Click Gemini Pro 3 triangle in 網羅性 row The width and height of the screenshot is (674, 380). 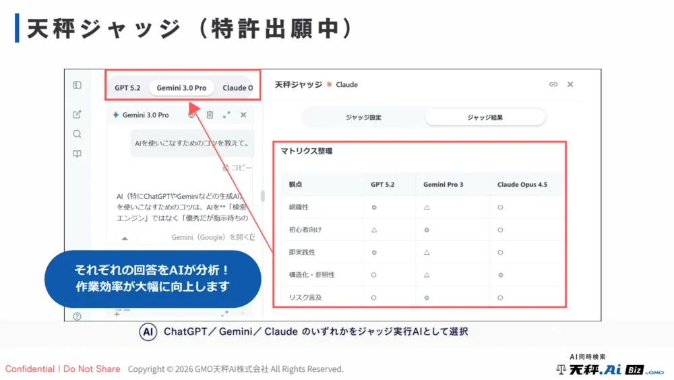pyautogui.click(x=427, y=208)
